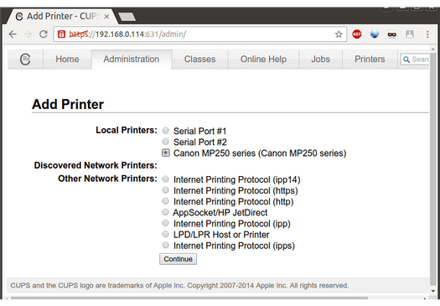This screenshot has width=440, height=306.
Task: Select Canon MP250 series radio button
Action: coord(166,153)
